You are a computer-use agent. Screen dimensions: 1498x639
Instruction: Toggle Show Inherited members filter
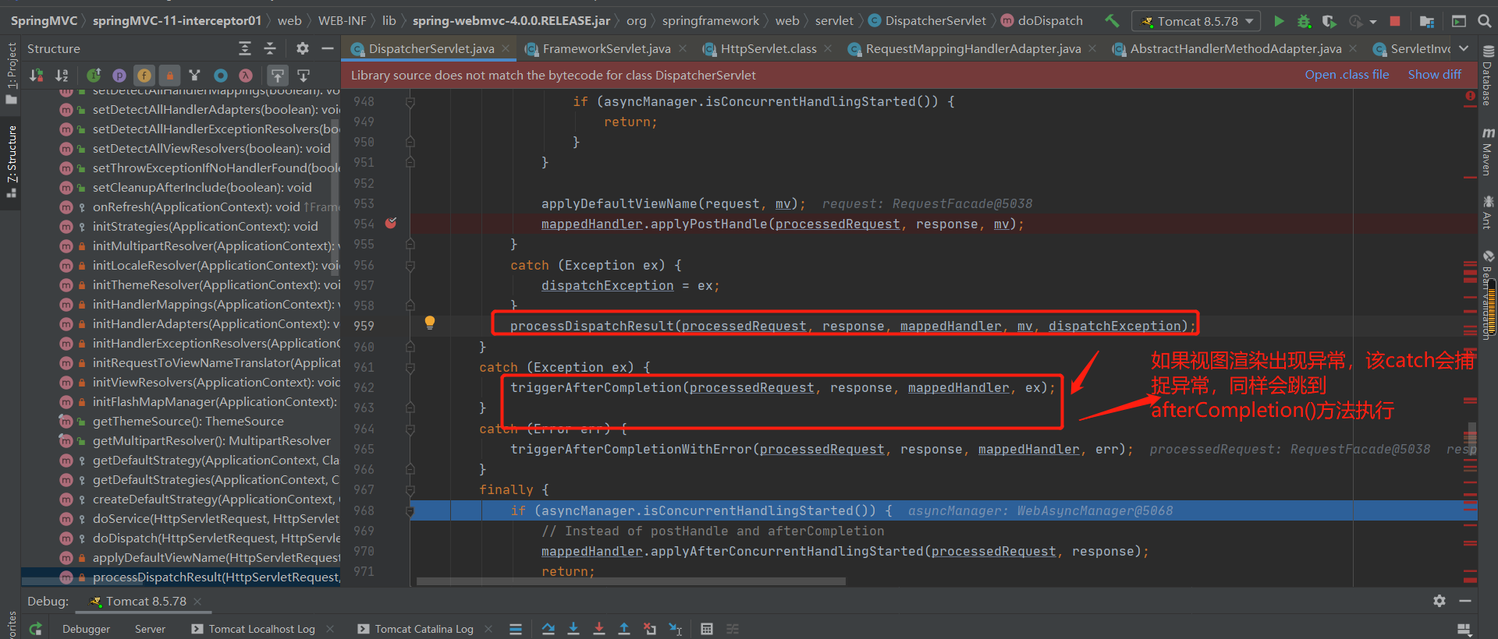(x=94, y=75)
